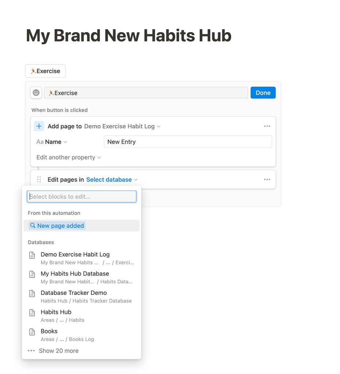This screenshot has width=340, height=374.
Task: Click Show 20 more
Action: point(58,351)
